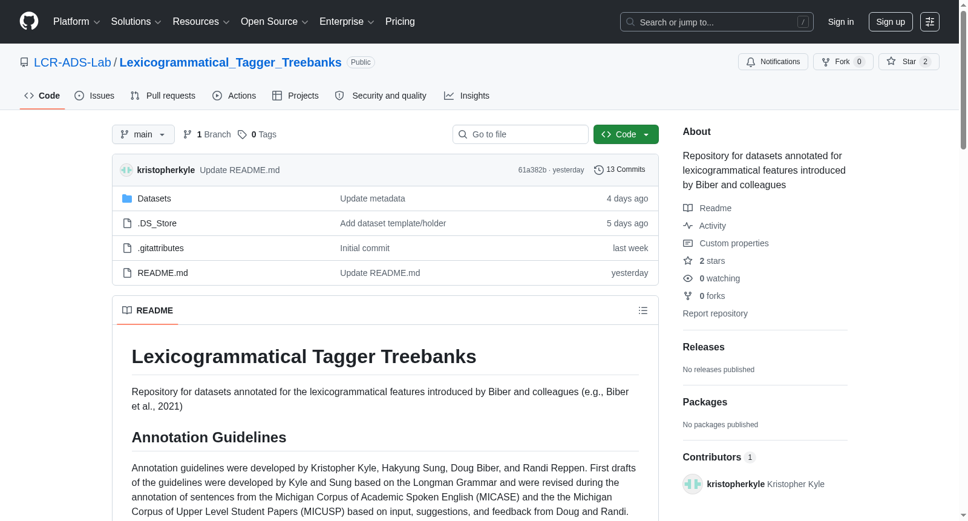
Task: Select the README tab header
Action: (x=148, y=310)
